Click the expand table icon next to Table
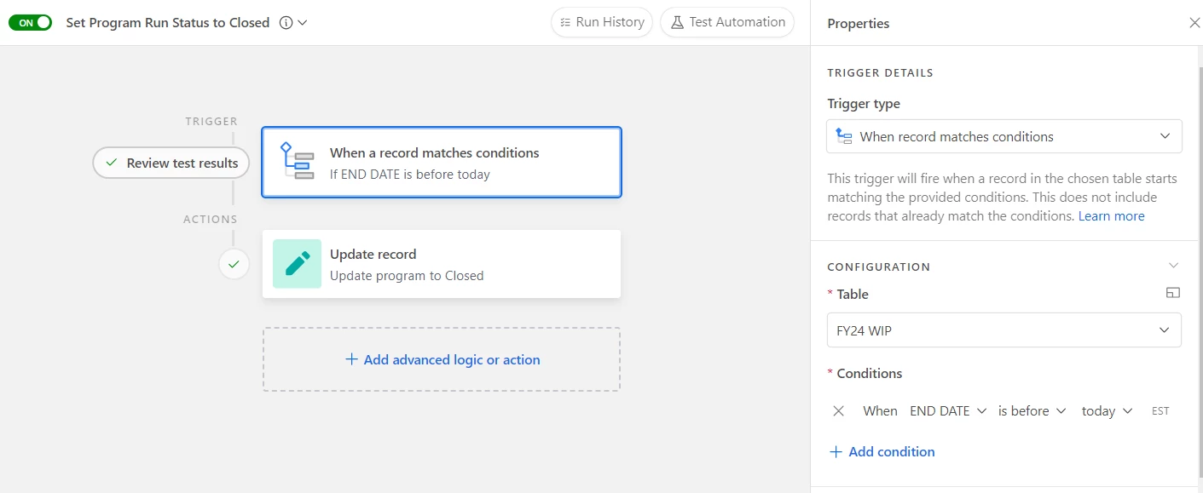This screenshot has height=493, width=1203. coord(1173,293)
